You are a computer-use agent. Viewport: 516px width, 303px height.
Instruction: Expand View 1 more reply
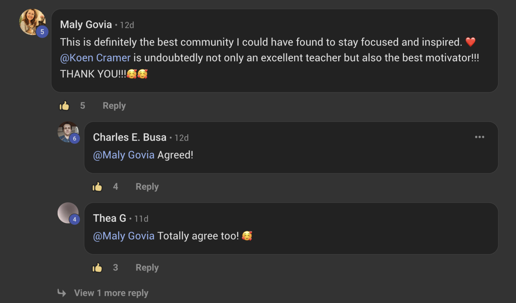click(x=111, y=293)
